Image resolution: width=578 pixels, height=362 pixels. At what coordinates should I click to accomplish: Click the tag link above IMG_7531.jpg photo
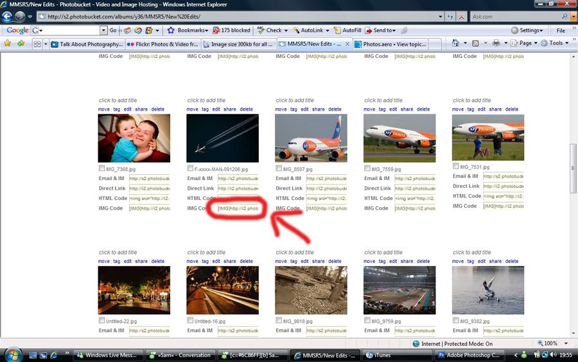(471, 109)
